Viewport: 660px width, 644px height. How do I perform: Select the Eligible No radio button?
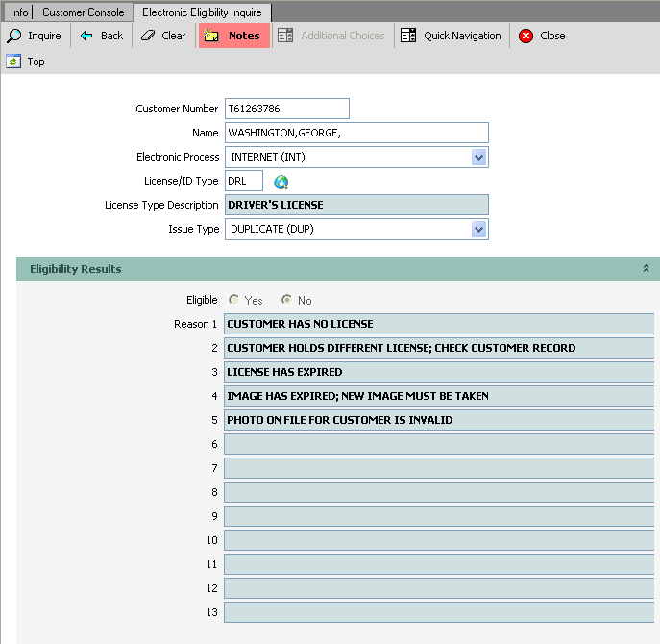click(286, 300)
